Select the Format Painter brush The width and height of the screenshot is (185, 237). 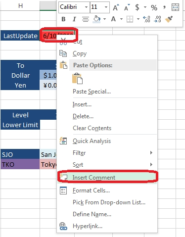click(x=169, y=19)
